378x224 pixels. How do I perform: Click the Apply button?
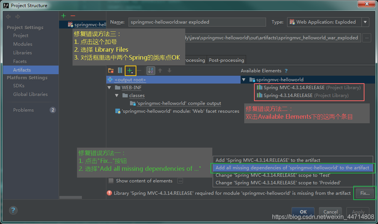click(358, 212)
